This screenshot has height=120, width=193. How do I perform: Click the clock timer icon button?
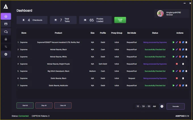(162, 106)
